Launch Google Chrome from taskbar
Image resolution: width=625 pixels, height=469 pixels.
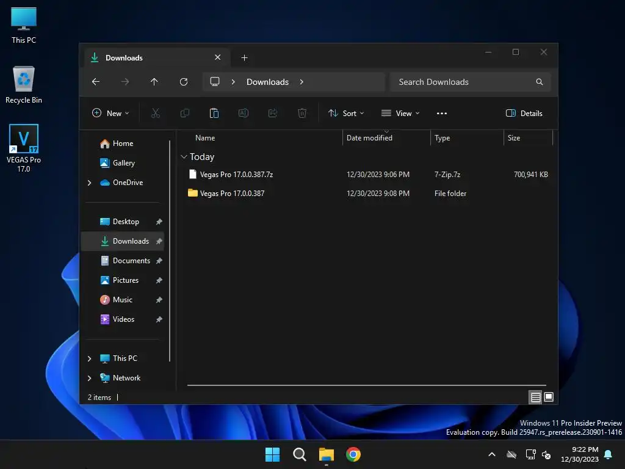tap(353, 454)
